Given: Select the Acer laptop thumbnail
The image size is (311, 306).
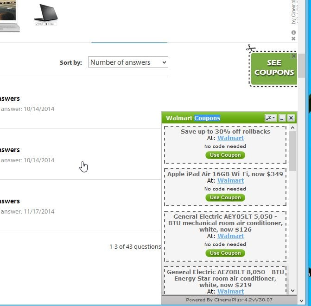Looking at the screenshot, I should point(9,16).
